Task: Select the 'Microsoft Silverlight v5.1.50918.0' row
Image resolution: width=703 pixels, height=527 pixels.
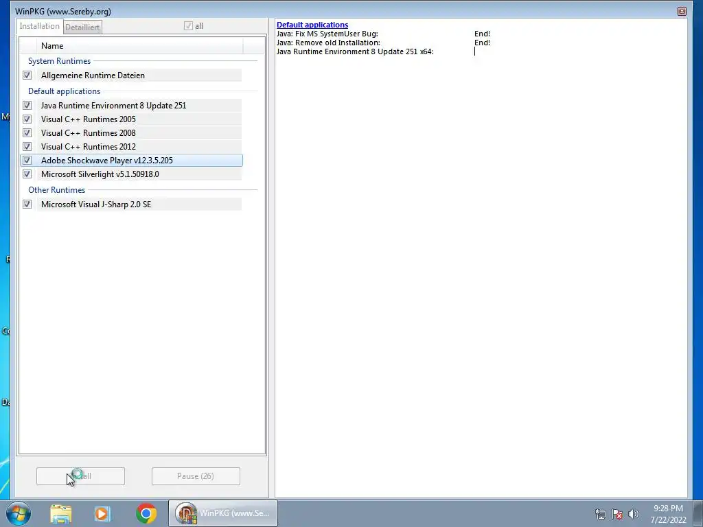Action: [x=131, y=174]
